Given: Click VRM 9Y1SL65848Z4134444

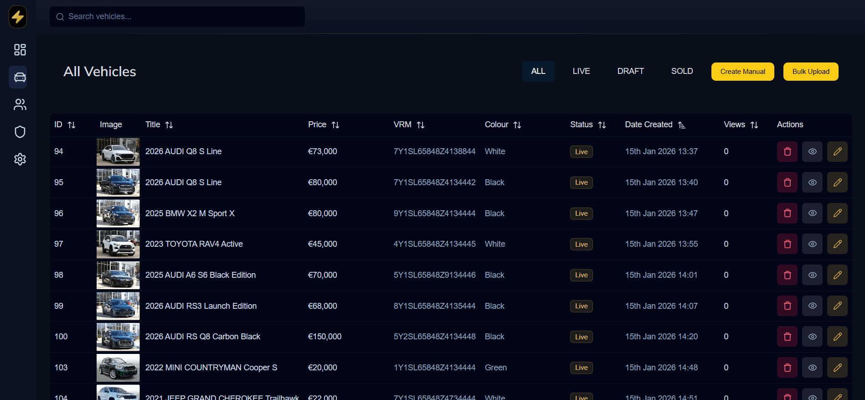Looking at the screenshot, I should click(x=434, y=213).
